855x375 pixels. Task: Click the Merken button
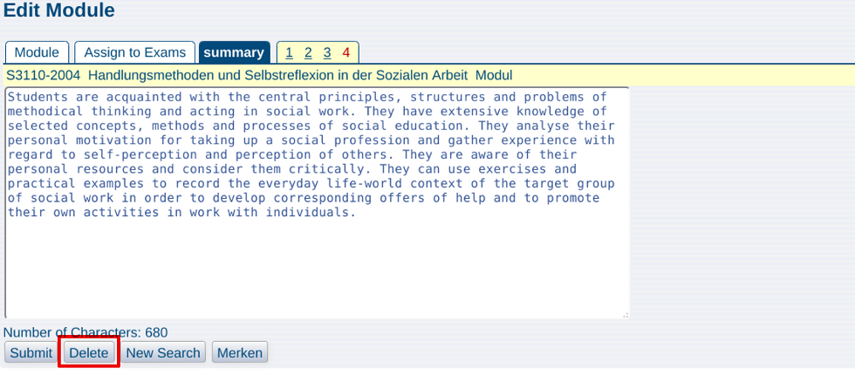240,352
